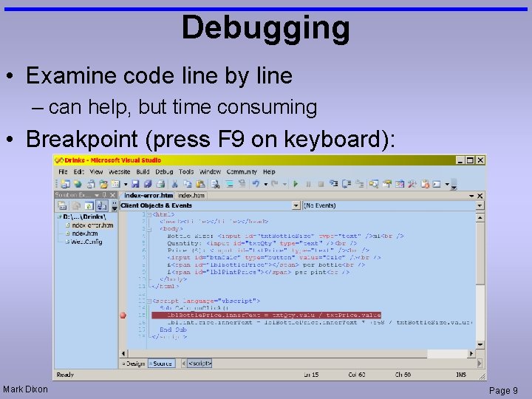Start debugging with the green play icon
Image resolution: width=532 pixels, height=399 pixels.
click(x=296, y=184)
